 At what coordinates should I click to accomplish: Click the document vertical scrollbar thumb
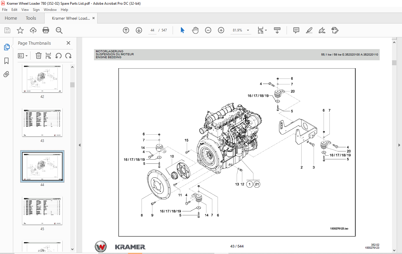[394, 63]
